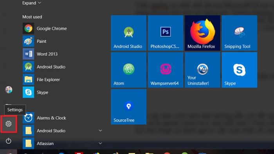
Task: Launch the SourceTree tile
Action: [128, 107]
